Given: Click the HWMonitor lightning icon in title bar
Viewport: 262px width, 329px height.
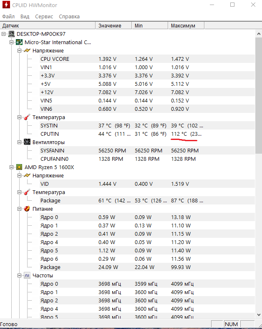Looking at the screenshot, I should pos(5,5).
